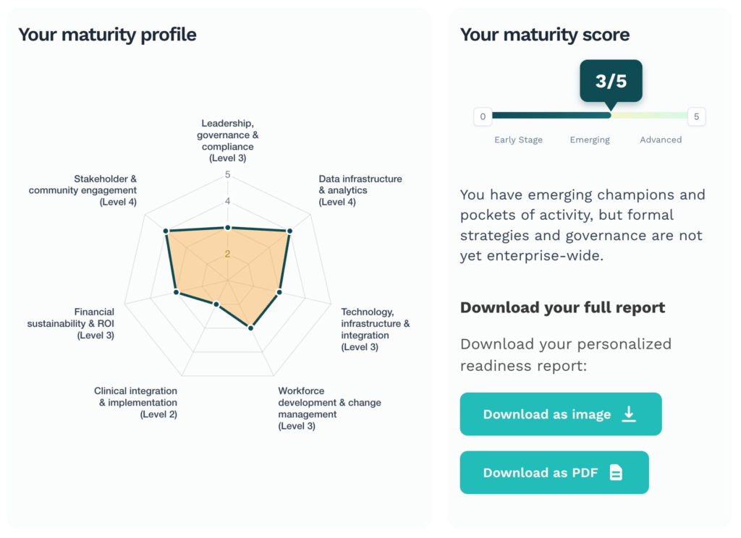Click the Clinical integration & implementation axis label
The width and height of the screenshot is (741, 538).
click(136, 403)
